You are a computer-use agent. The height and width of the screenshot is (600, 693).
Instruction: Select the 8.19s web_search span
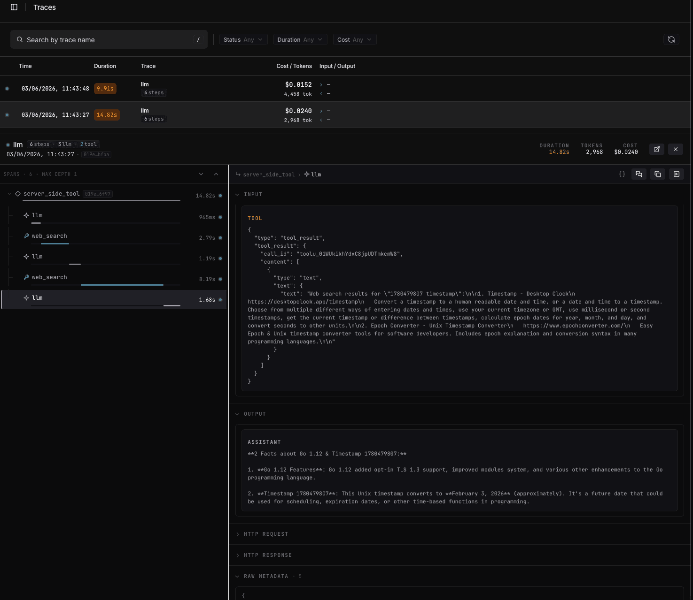(x=114, y=279)
